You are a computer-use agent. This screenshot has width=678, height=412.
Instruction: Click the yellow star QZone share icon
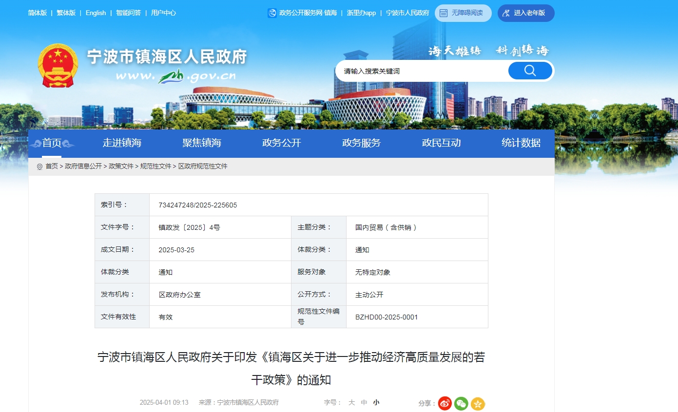[x=478, y=403]
